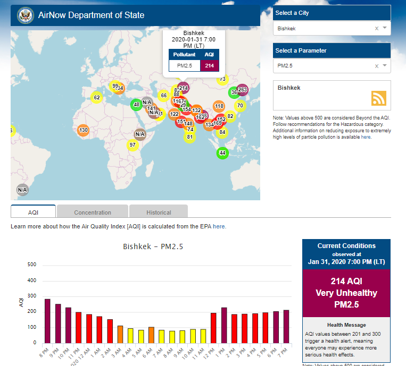Open the Bishkek city combo box
The height and width of the screenshot is (366, 406).
324,29
